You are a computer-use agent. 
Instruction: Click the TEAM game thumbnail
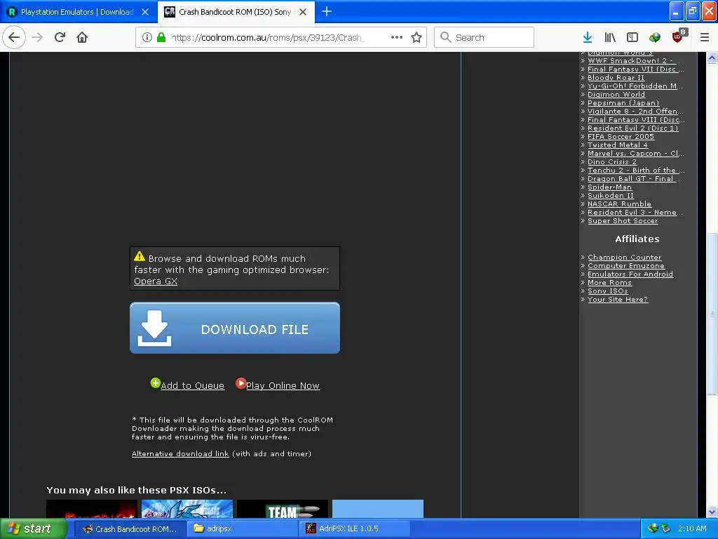(283, 509)
